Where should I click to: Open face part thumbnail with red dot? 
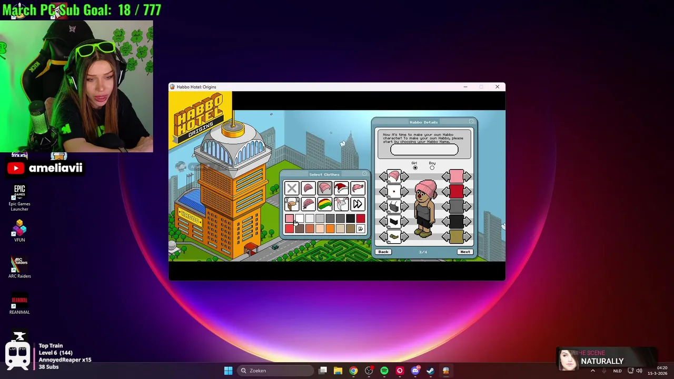[394, 192]
